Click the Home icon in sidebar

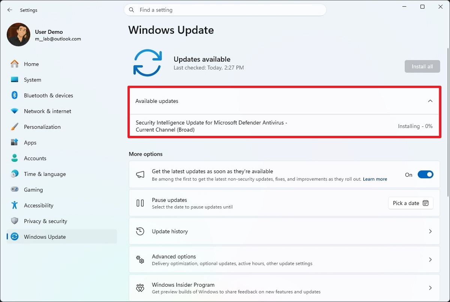click(x=15, y=64)
